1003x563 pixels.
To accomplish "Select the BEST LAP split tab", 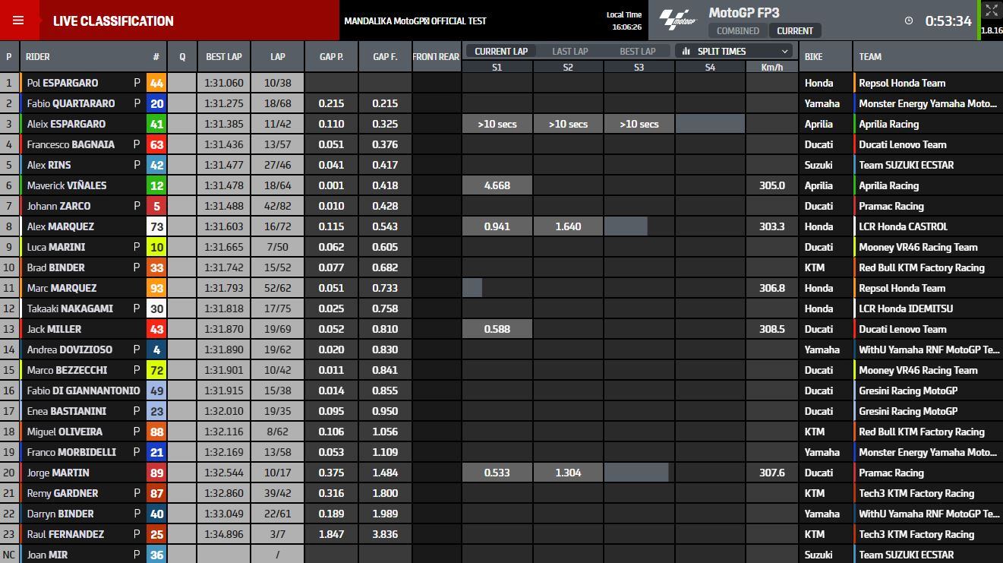I will click(638, 51).
